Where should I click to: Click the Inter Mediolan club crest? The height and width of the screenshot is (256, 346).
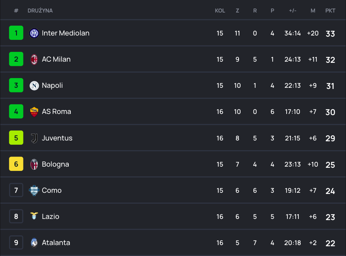(x=34, y=33)
